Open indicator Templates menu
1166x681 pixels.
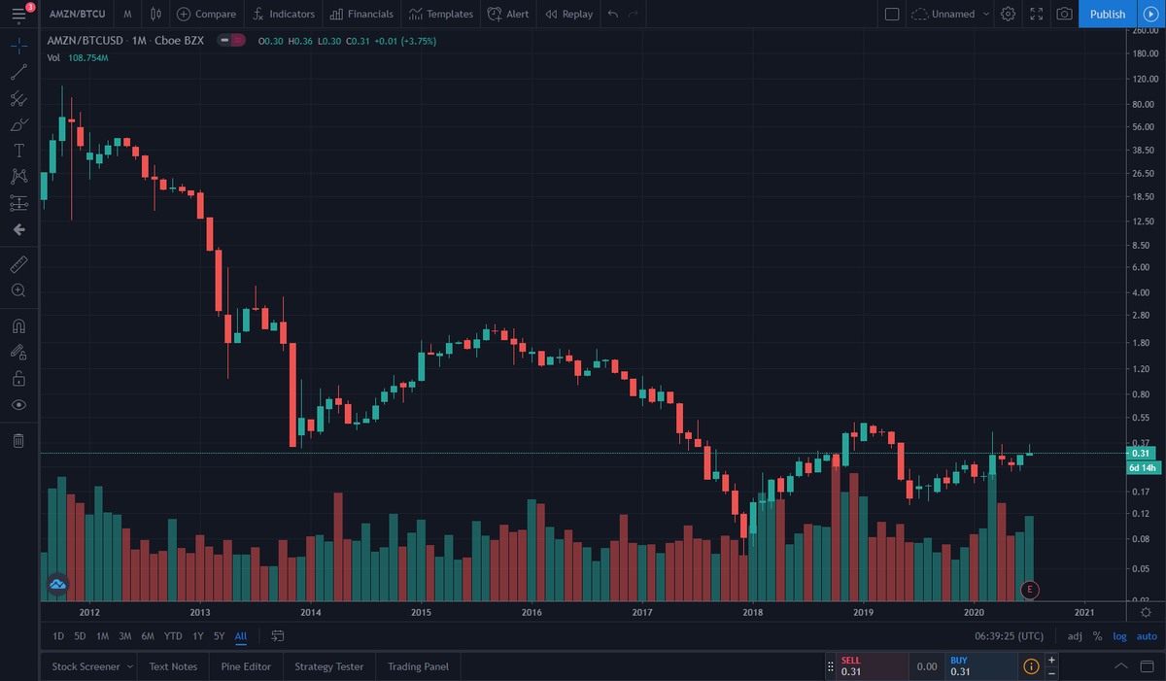(441, 14)
